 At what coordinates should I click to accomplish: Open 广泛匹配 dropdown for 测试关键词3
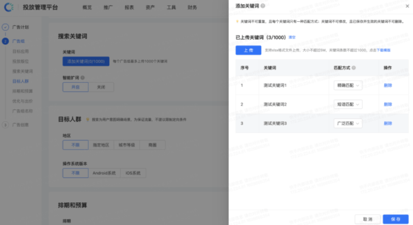point(348,123)
